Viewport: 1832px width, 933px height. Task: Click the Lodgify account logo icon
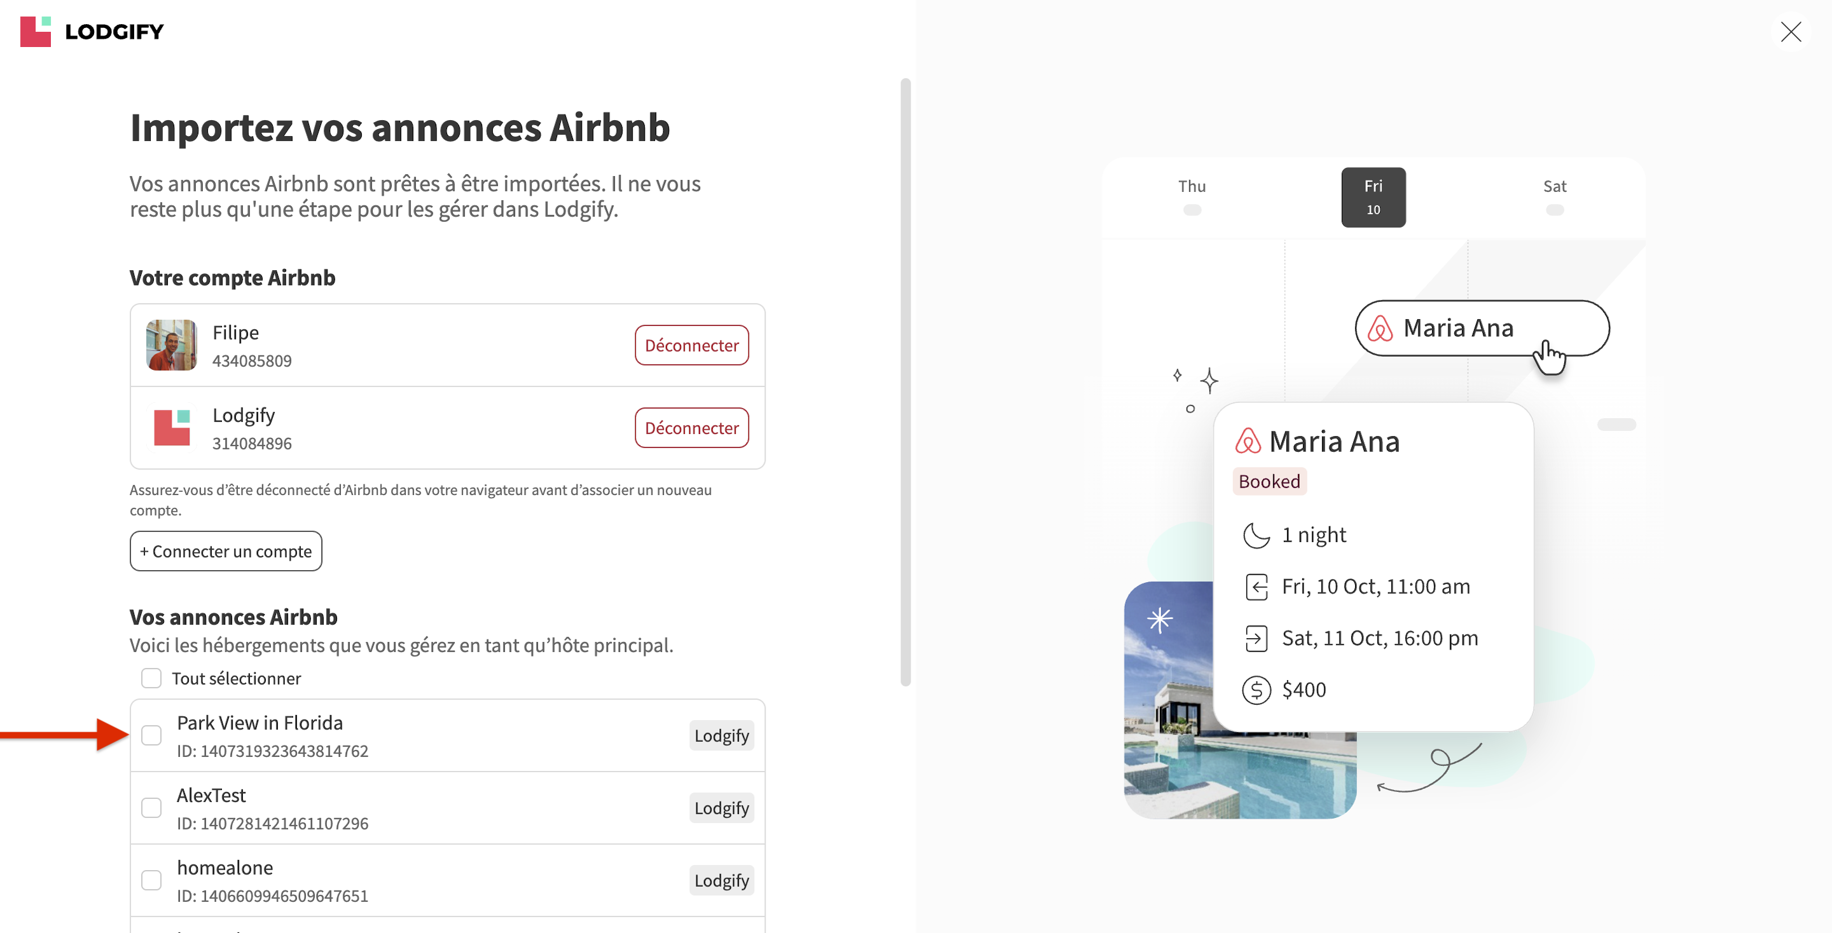pyautogui.click(x=172, y=428)
